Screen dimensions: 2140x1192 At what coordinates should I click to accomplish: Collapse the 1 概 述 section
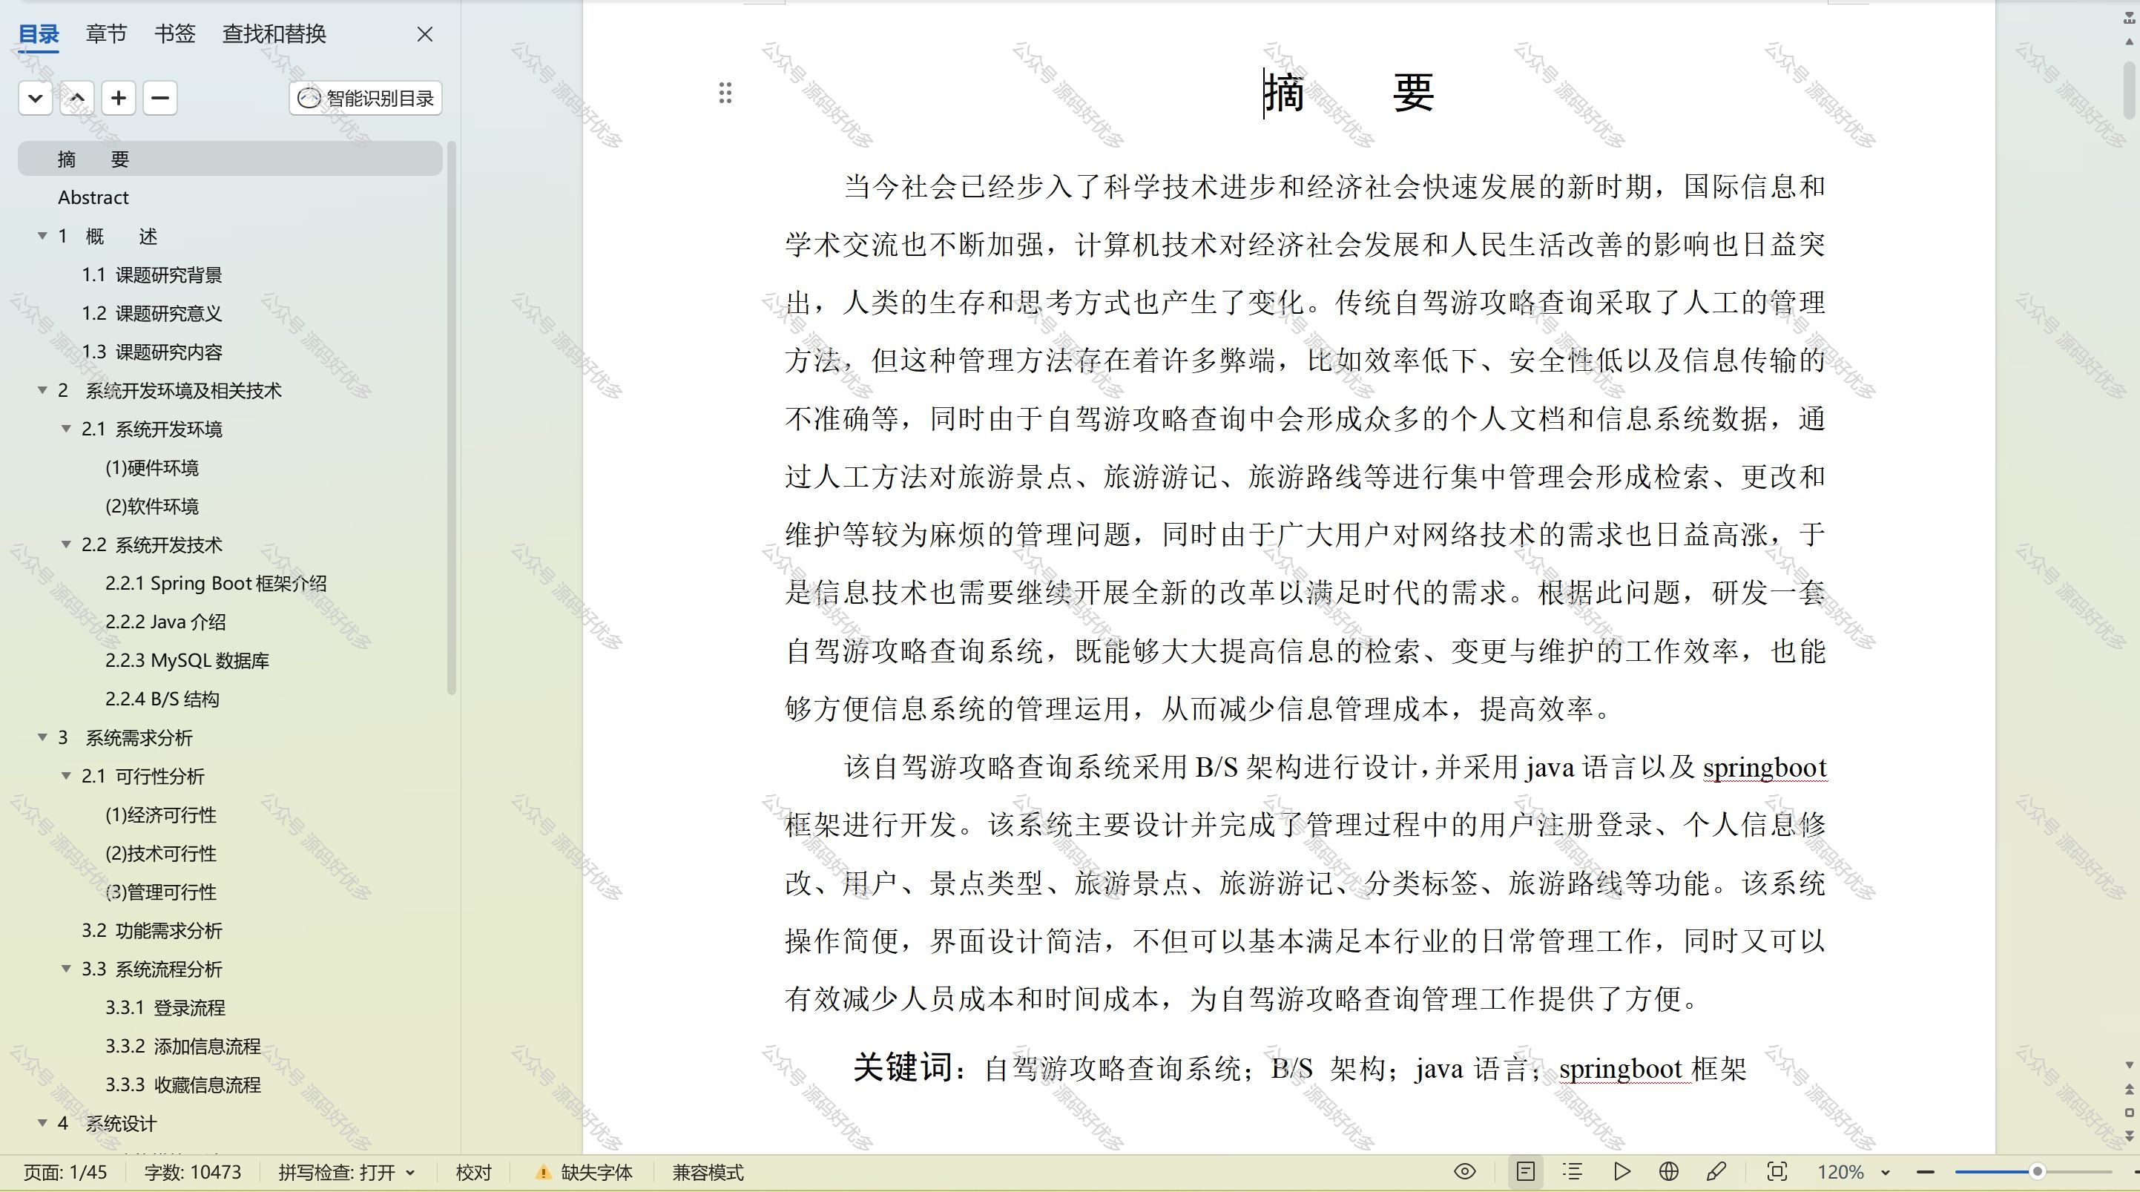point(42,236)
